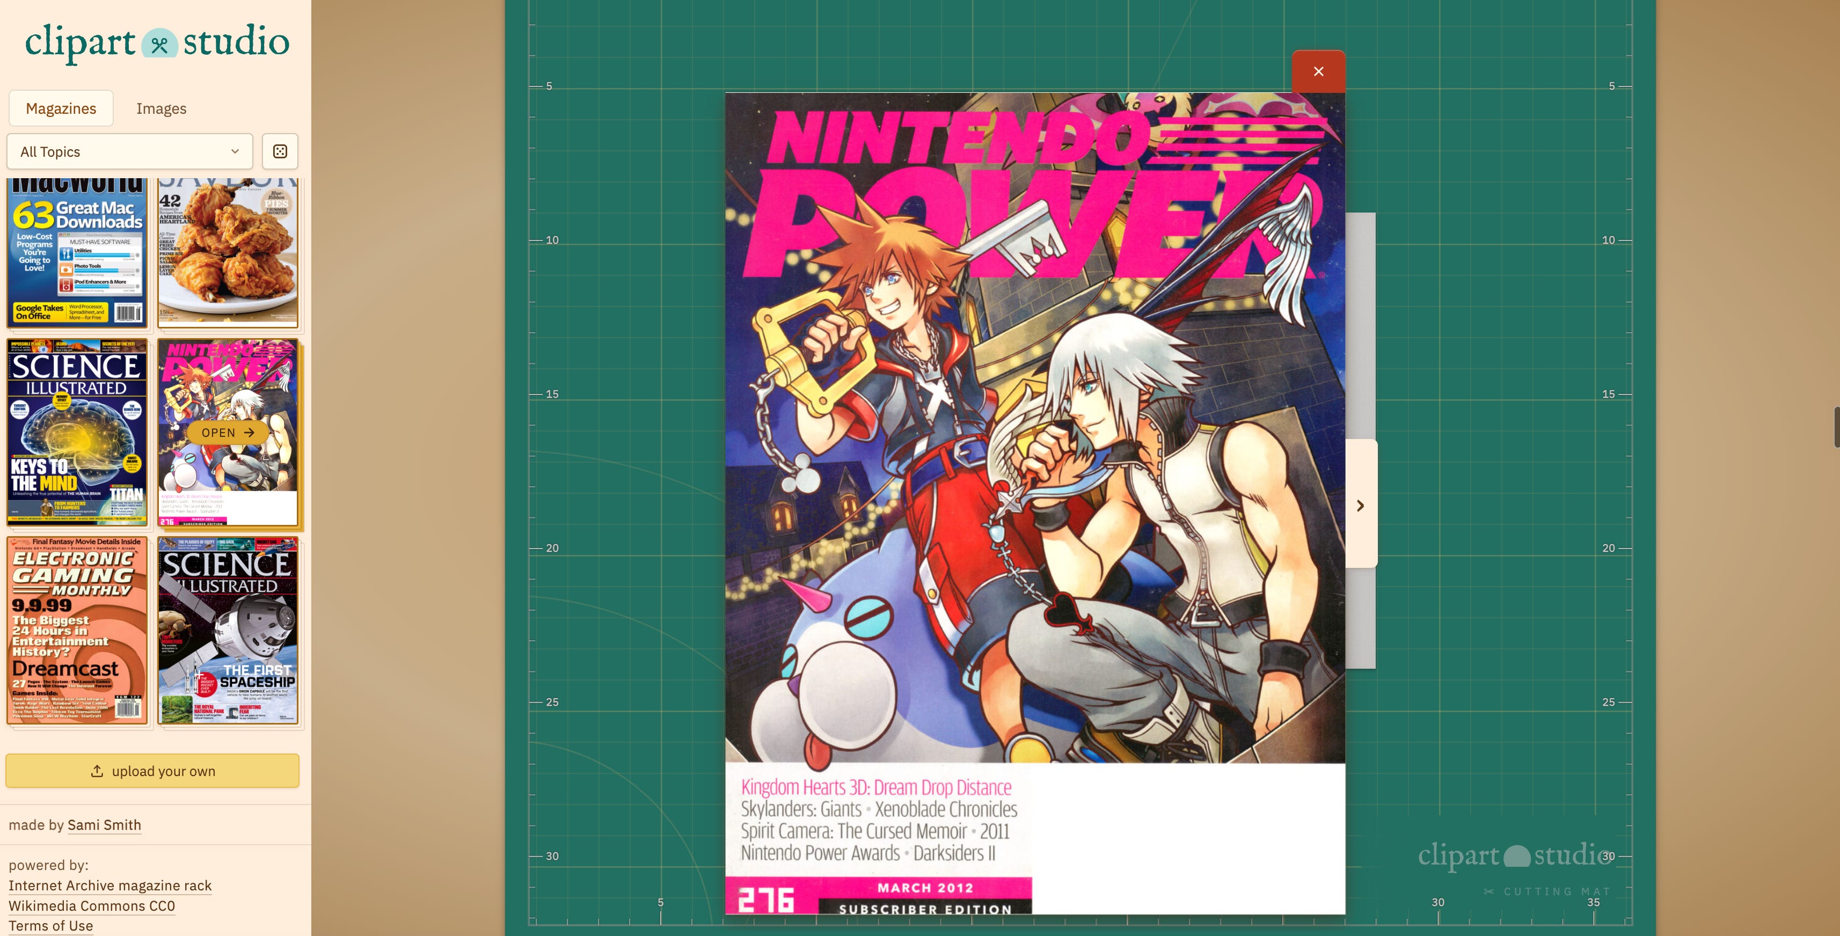Select the fried chicken magazine cover
This screenshot has height=936, width=1840.
228,253
